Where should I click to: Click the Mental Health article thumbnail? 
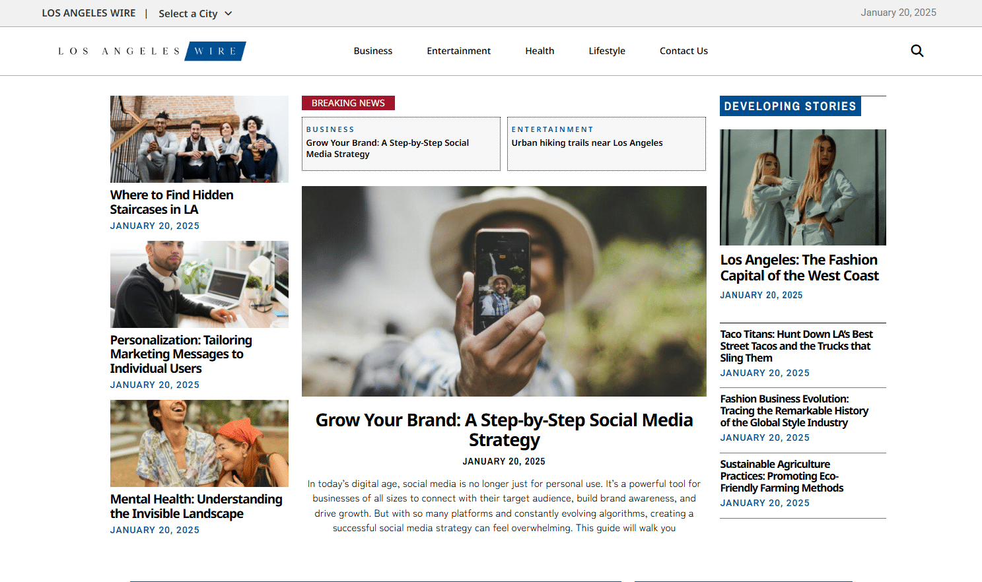pyautogui.click(x=199, y=443)
